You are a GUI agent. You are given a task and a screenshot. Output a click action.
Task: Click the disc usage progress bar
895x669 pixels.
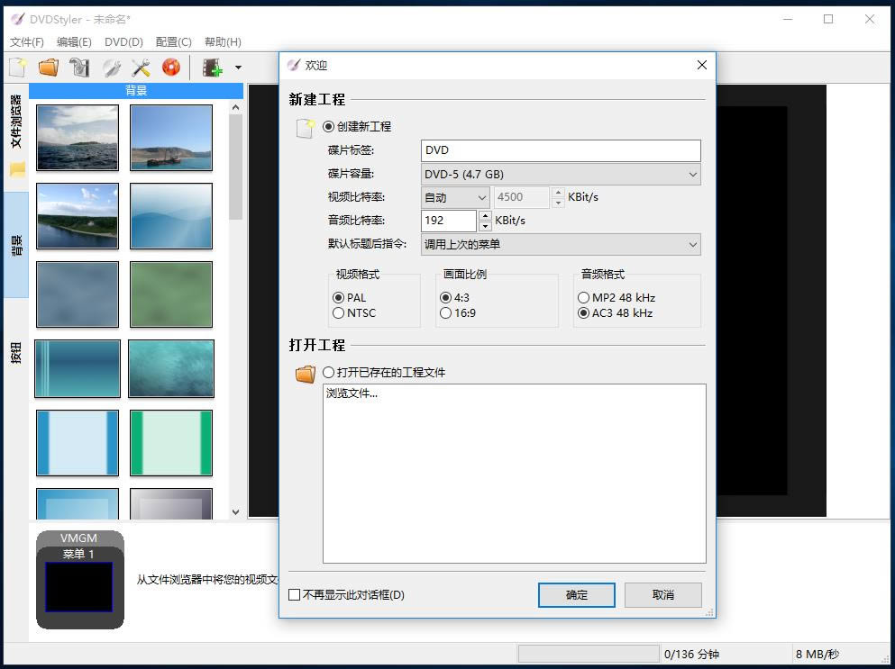(x=589, y=654)
